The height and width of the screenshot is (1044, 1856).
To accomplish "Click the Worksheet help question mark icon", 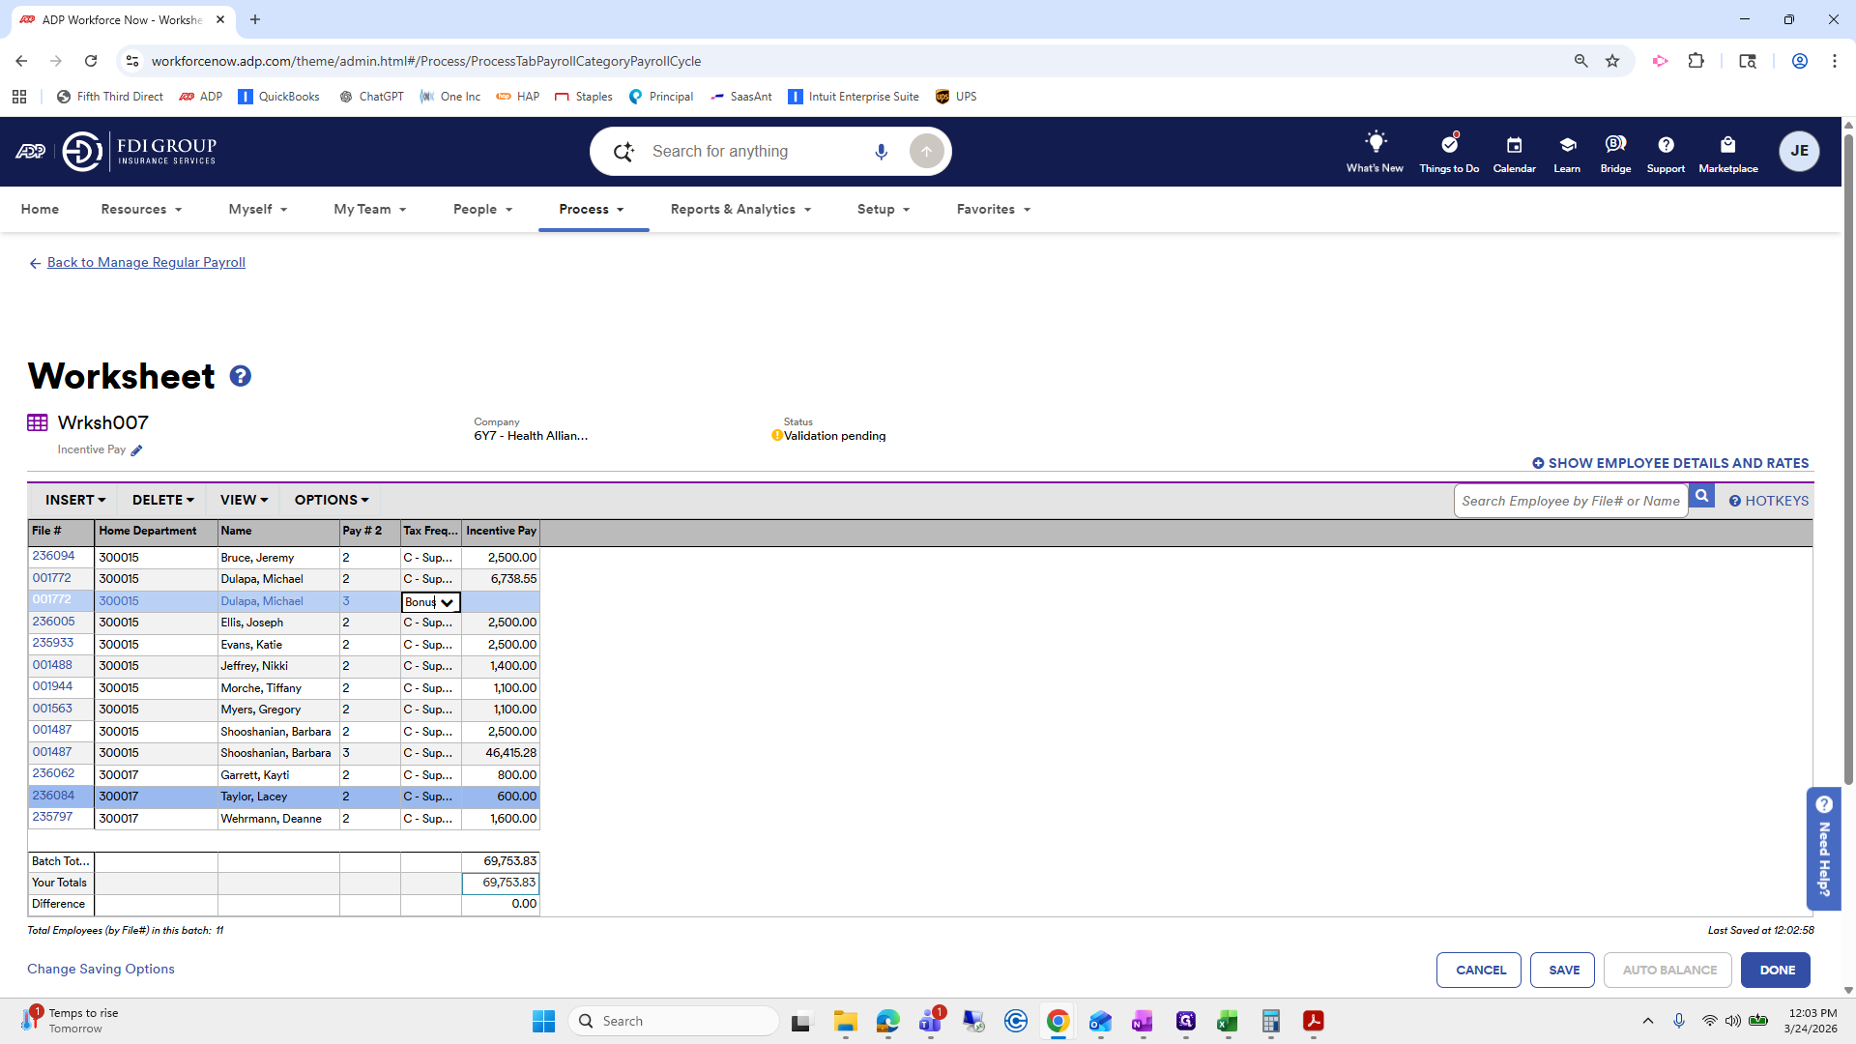I will click(240, 376).
